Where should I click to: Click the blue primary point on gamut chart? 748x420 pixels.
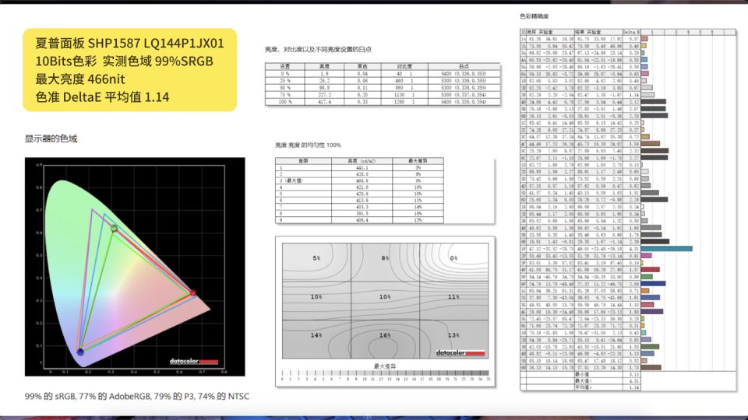pos(80,352)
